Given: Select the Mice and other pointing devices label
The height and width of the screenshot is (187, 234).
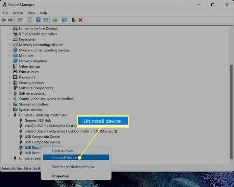Looking at the screenshot, I should 44,50.
